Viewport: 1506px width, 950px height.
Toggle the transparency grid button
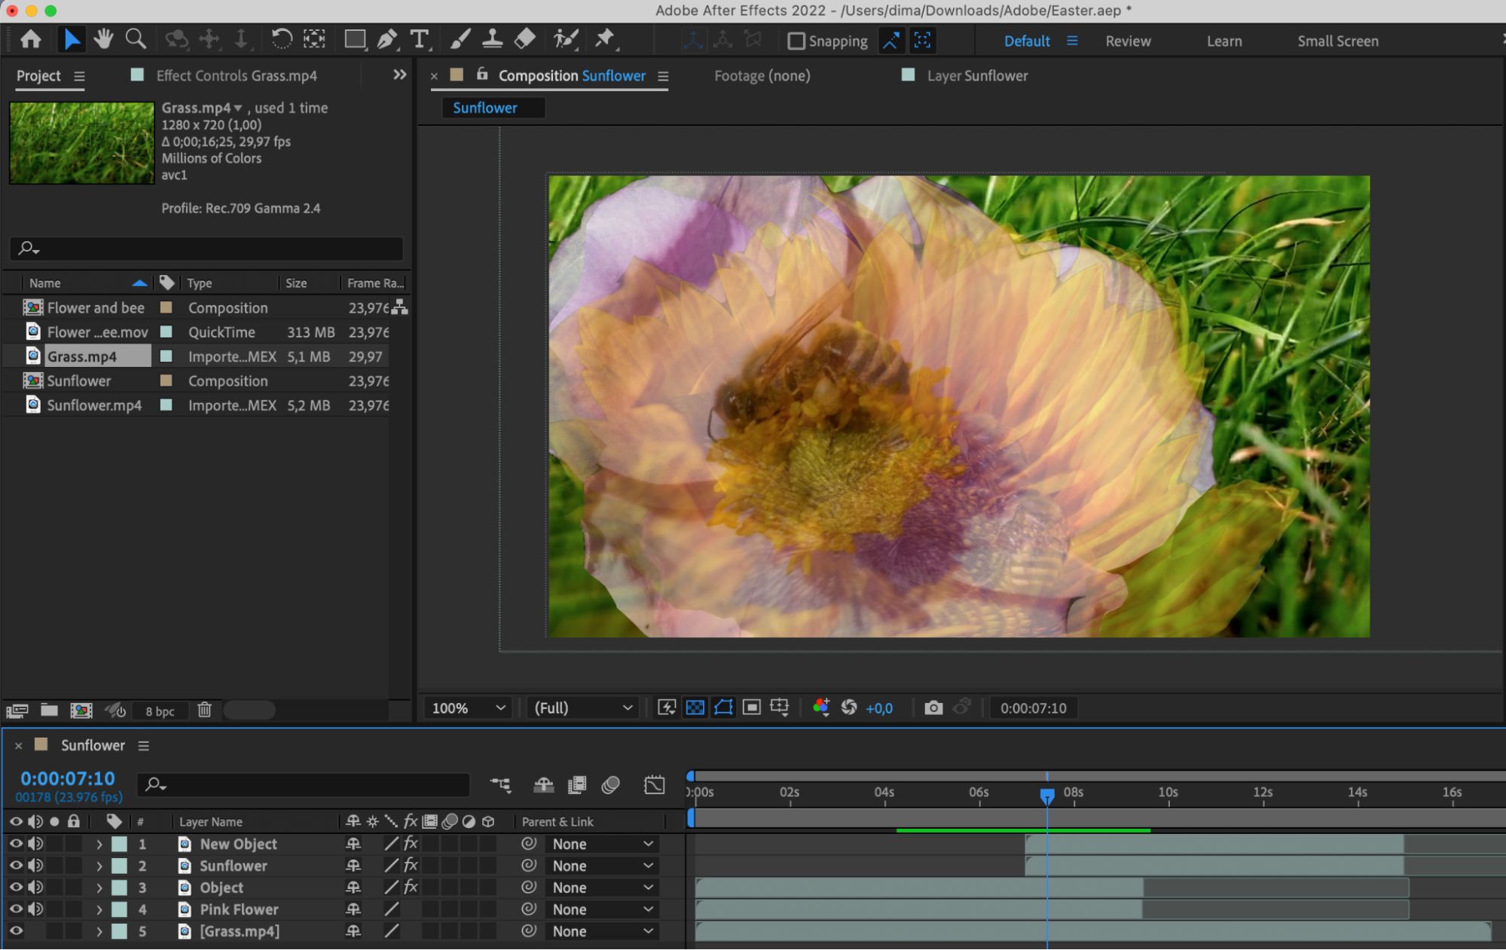[x=695, y=707]
